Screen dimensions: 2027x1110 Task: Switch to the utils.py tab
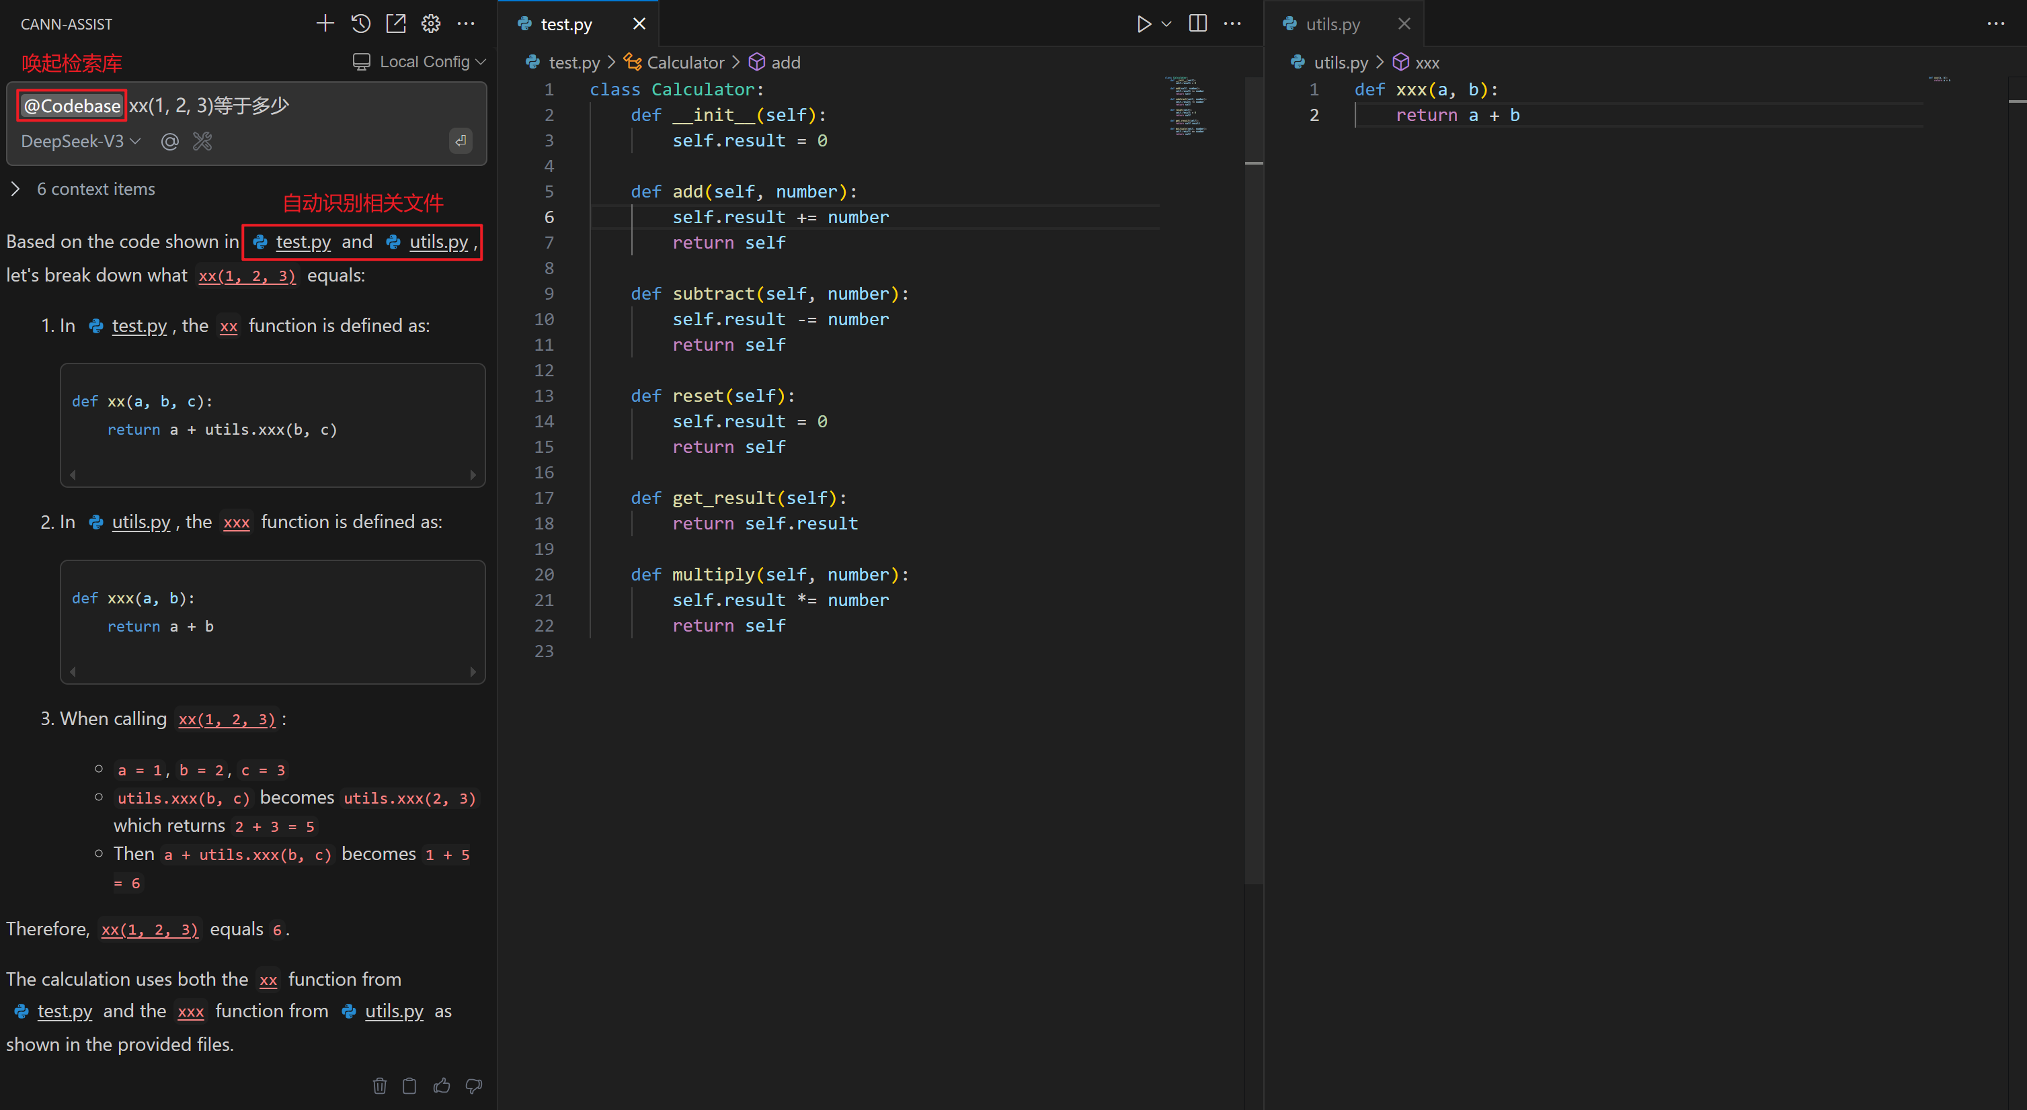tap(1333, 24)
